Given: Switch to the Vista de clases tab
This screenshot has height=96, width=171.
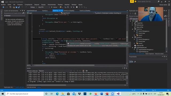Looking at the screenshot, I should point(159,54).
